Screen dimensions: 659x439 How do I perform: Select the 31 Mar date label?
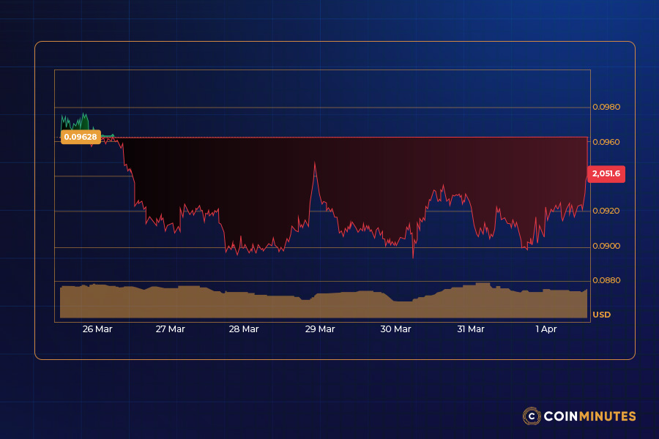coord(471,329)
